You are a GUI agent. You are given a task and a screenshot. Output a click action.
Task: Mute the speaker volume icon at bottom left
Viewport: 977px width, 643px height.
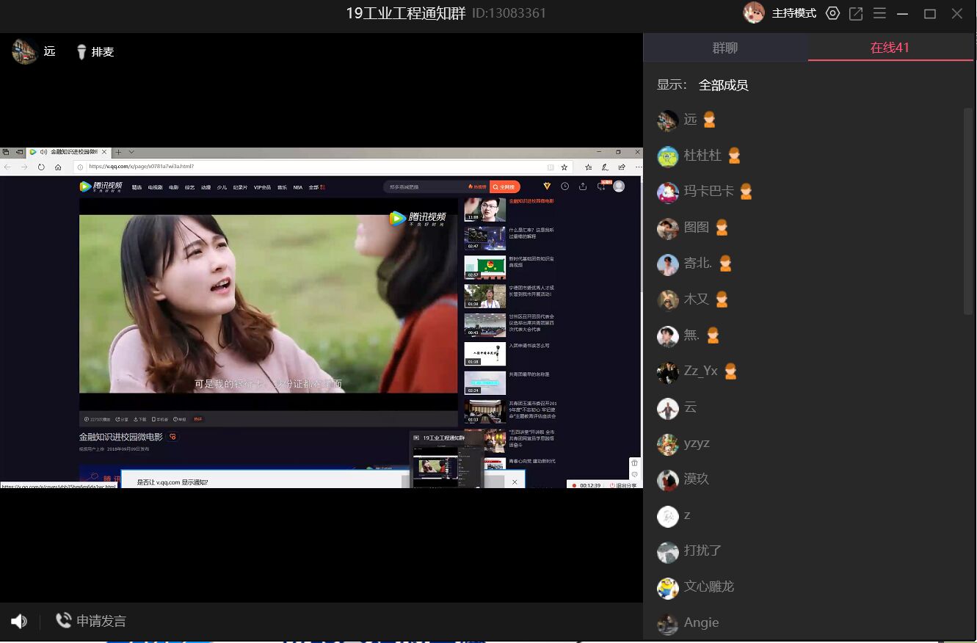coord(19,622)
